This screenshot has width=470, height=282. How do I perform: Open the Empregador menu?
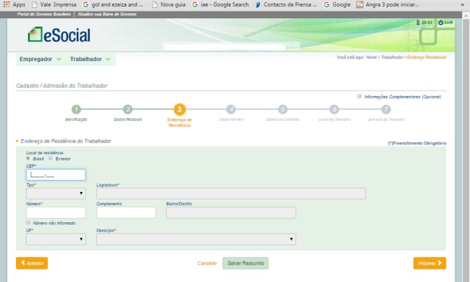40,59
